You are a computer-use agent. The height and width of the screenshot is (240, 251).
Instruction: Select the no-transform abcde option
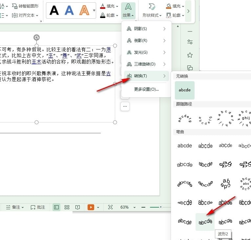pos(185,90)
